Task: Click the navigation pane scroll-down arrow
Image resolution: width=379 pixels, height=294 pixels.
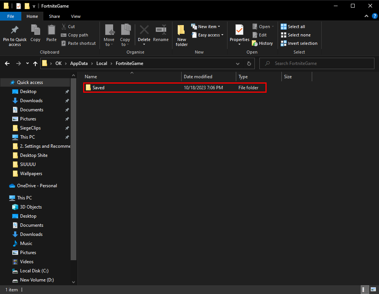Action: [73, 282]
